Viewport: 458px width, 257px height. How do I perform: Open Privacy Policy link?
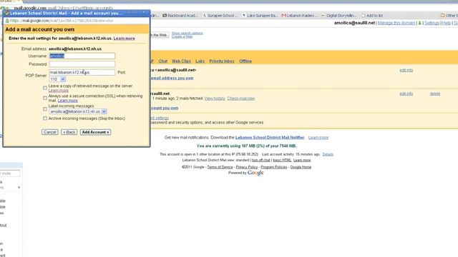click(x=246, y=167)
